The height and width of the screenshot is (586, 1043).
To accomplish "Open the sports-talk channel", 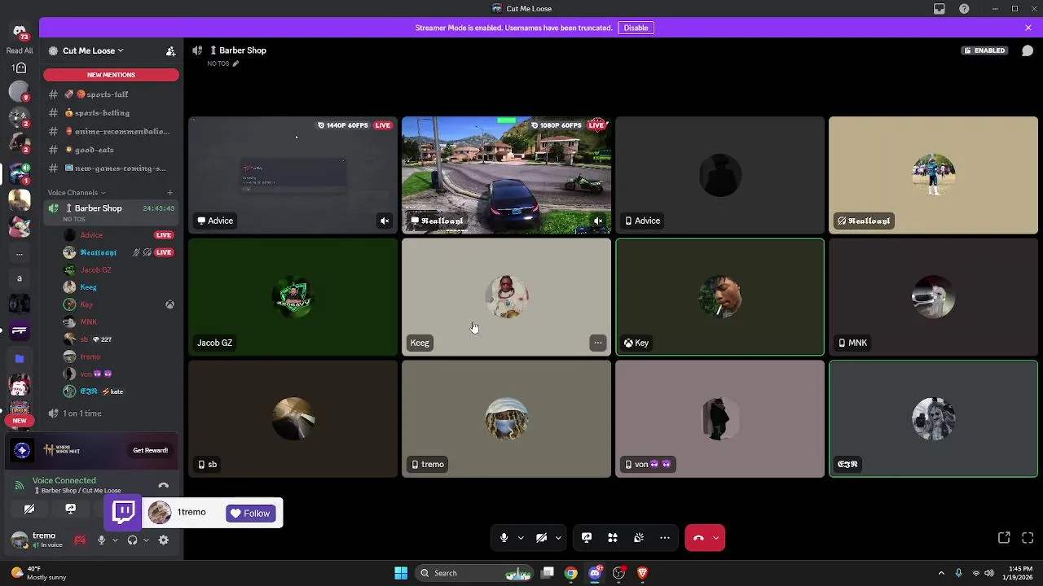I will click(112, 94).
